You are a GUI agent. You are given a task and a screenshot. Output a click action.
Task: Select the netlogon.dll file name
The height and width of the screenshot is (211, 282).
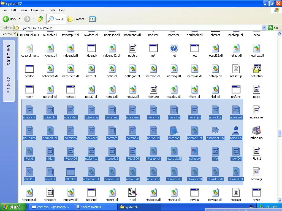(132, 76)
